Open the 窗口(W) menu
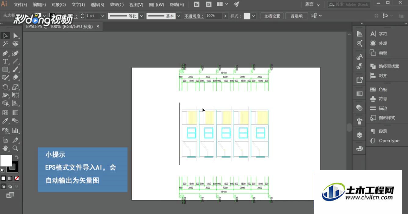This screenshot has height=214, width=408. (156, 5)
